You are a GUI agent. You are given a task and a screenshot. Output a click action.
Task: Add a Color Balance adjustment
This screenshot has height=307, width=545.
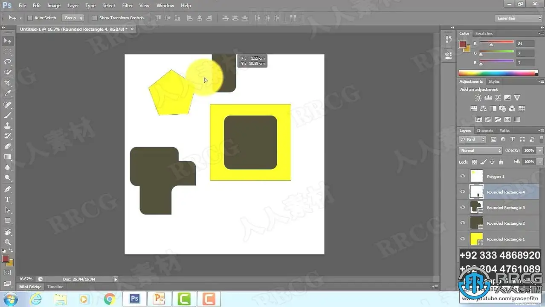pos(483,109)
